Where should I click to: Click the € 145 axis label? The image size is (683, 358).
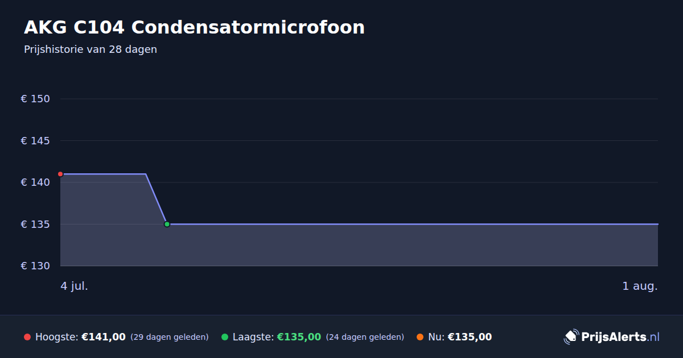35,140
